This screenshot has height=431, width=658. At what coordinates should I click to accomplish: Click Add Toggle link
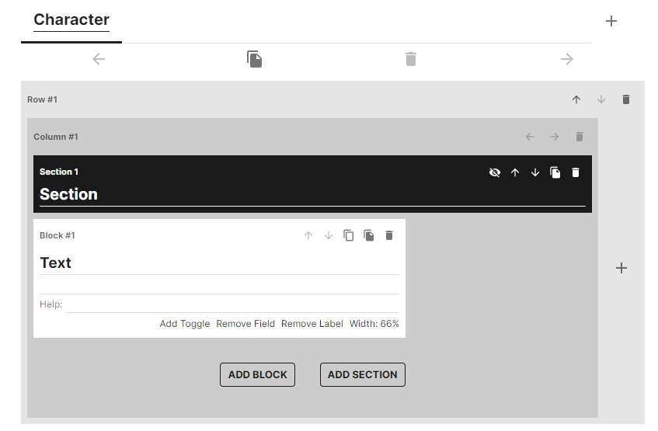[185, 324]
